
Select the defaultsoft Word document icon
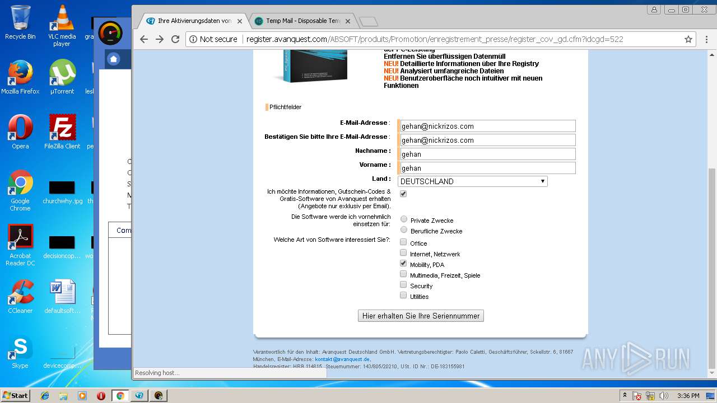(62, 297)
